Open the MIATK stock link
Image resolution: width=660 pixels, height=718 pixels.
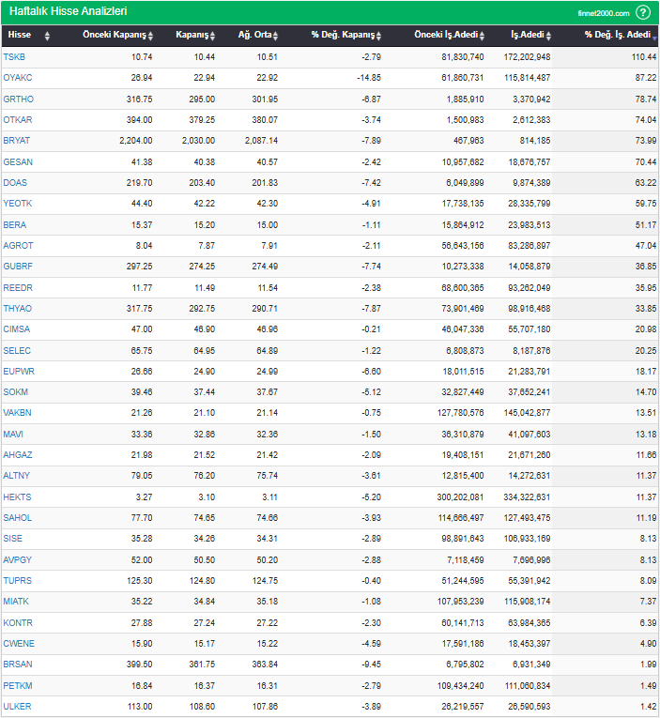(x=16, y=601)
